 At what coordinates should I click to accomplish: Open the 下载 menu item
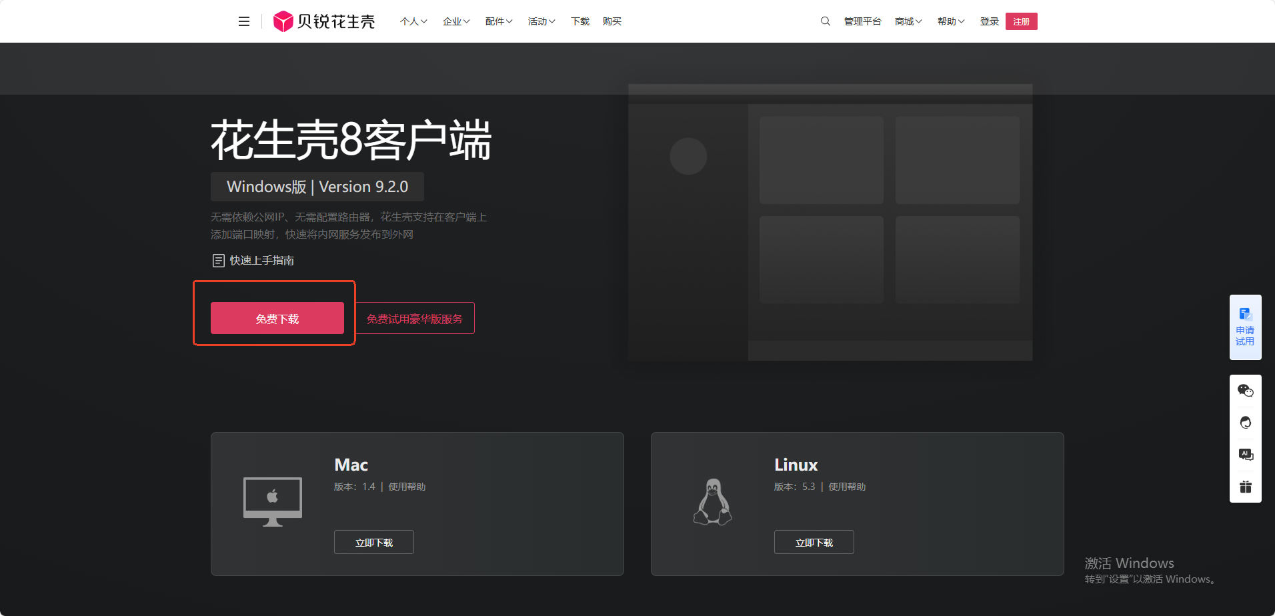pos(580,21)
